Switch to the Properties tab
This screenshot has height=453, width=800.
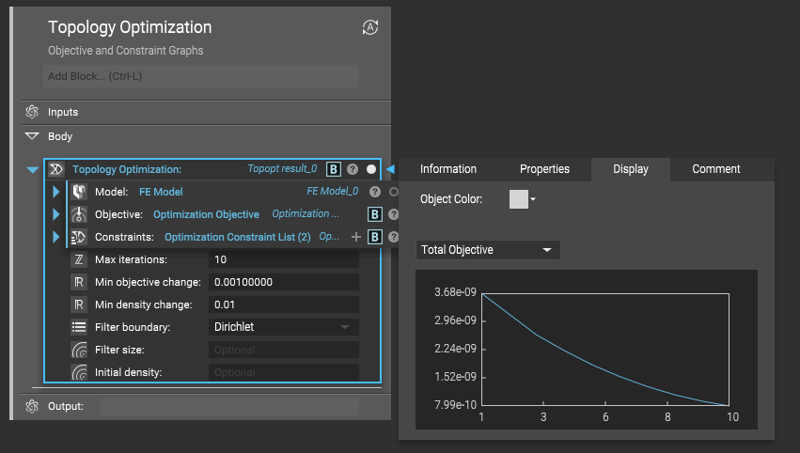[544, 169]
